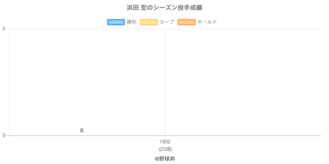Screen dimensions: 329x164
Task: Click the yellow セーブ legend swatch
Action: coord(148,22)
